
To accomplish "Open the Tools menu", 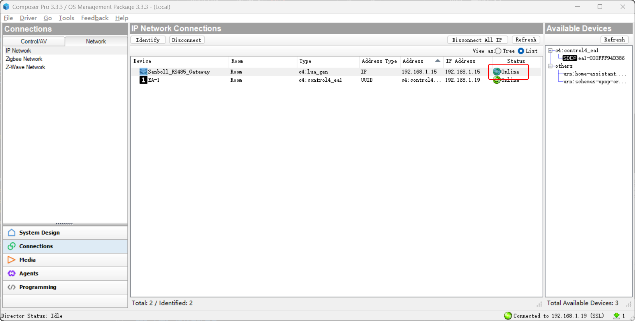I will tap(66, 18).
